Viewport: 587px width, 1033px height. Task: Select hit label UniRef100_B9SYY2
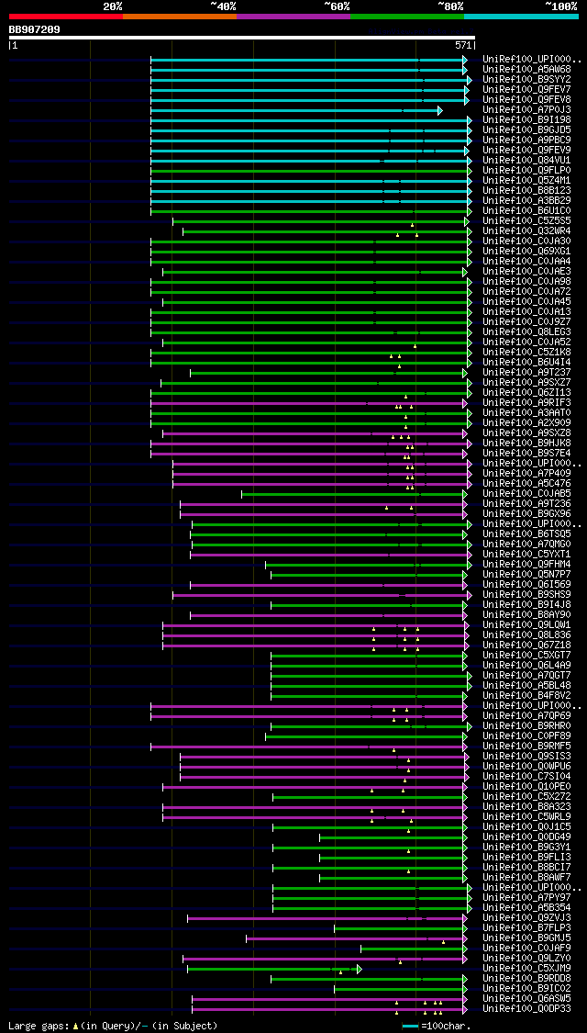tap(527, 79)
